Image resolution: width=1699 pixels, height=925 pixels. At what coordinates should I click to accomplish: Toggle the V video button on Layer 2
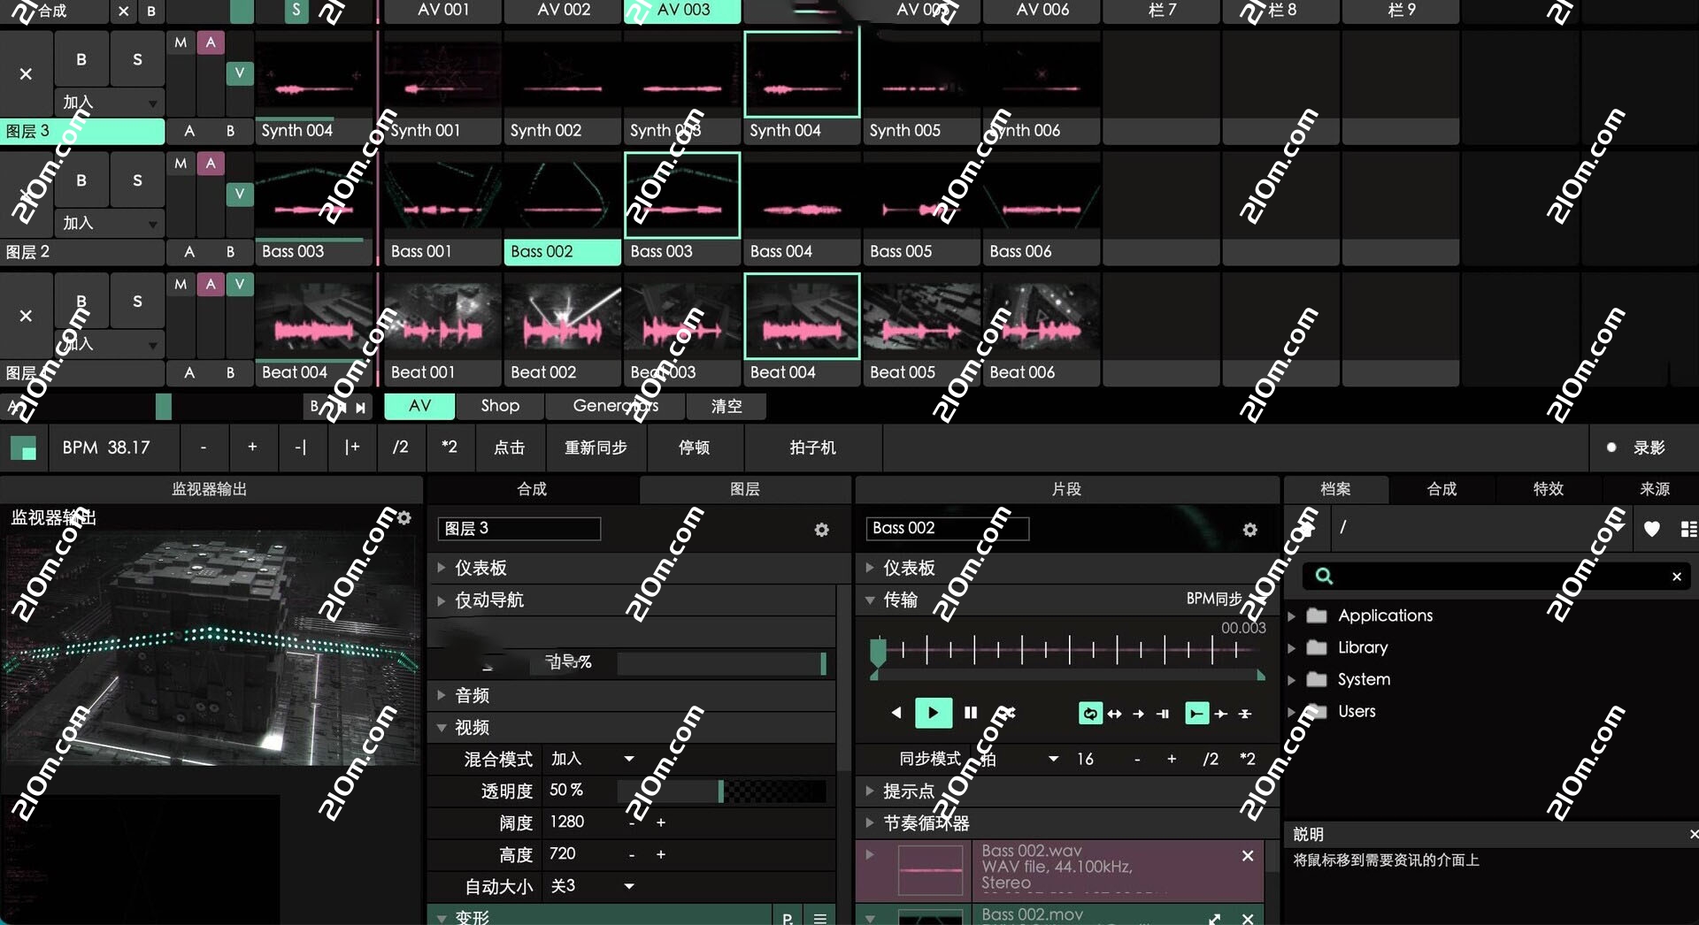[x=239, y=195]
